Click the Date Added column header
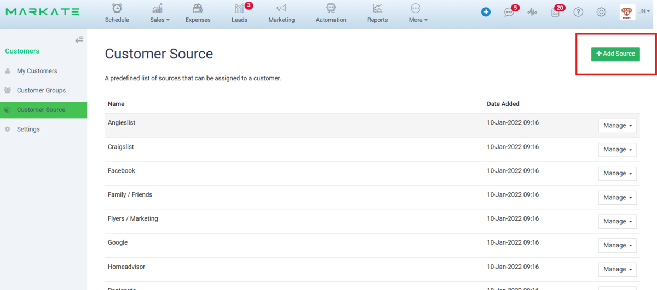The width and height of the screenshot is (657, 290). coord(503,104)
